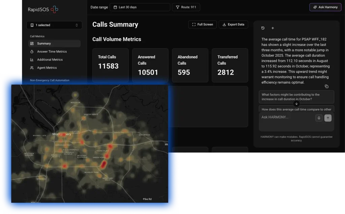Image resolution: width=345 pixels, height=214 pixels.
Task: Send a message with the arrow-up icon
Action: [328, 118]
